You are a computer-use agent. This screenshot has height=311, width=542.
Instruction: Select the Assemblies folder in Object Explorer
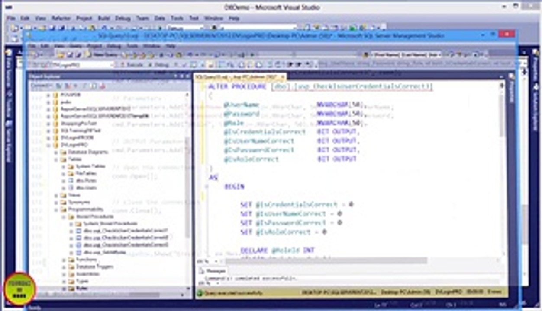click(84, 274)
